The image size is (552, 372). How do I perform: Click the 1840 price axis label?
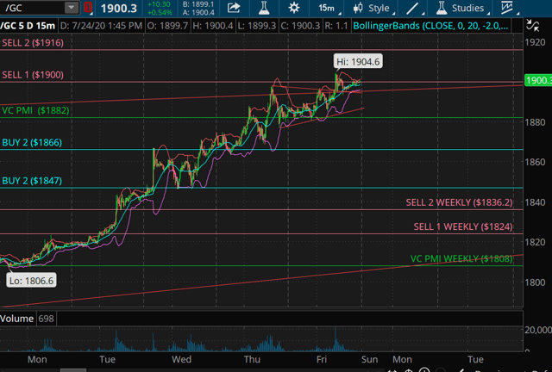(x=535, y=202)
